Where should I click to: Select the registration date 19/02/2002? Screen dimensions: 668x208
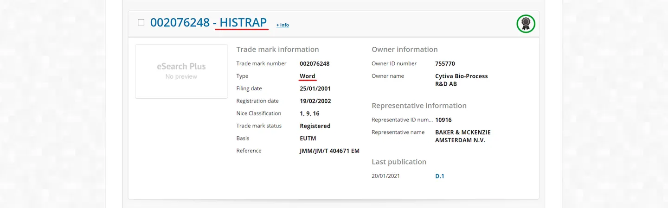[315, 101]
